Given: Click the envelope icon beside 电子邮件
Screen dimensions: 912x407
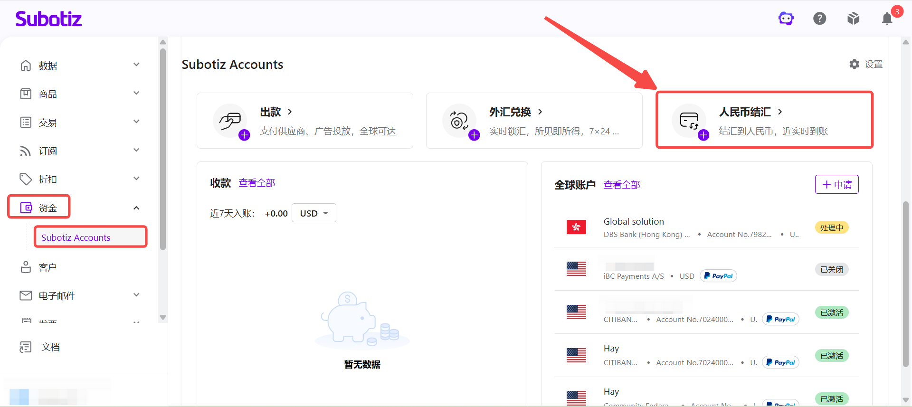Looking at the screenshot, I should click(26, 295).
